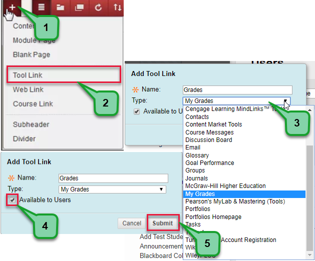
Task: Select Contacts from Type list
Action: 197,117
